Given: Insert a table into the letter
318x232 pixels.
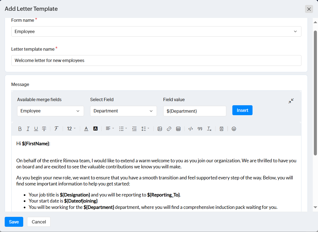Looking at the screenshot, I should [178, 129].
